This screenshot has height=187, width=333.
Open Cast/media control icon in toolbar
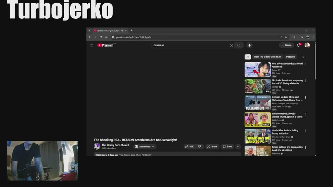(302, 37)
